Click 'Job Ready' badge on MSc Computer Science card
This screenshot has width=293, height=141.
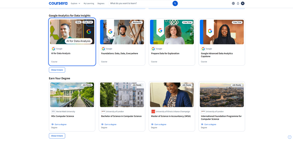87,85
